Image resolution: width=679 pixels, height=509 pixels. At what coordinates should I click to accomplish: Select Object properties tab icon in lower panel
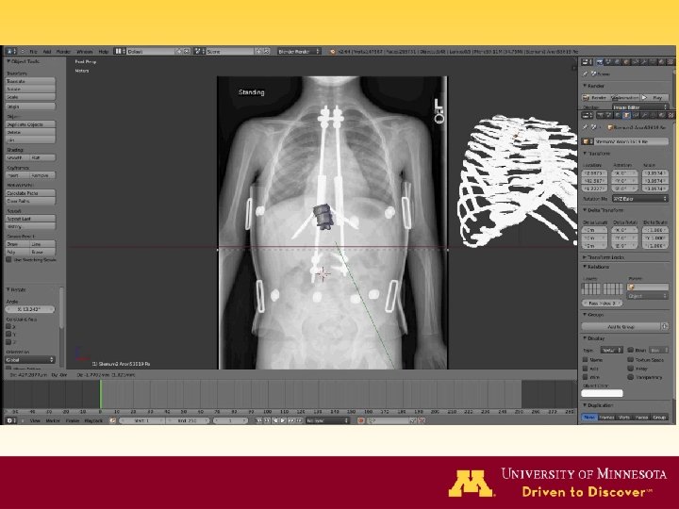627,115
